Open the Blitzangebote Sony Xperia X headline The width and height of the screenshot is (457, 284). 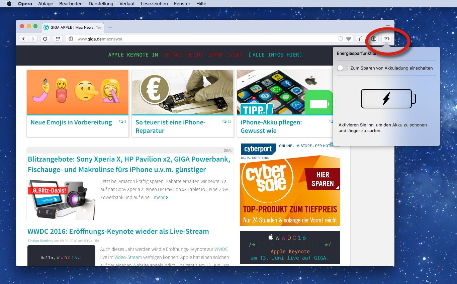coord(129,164)
